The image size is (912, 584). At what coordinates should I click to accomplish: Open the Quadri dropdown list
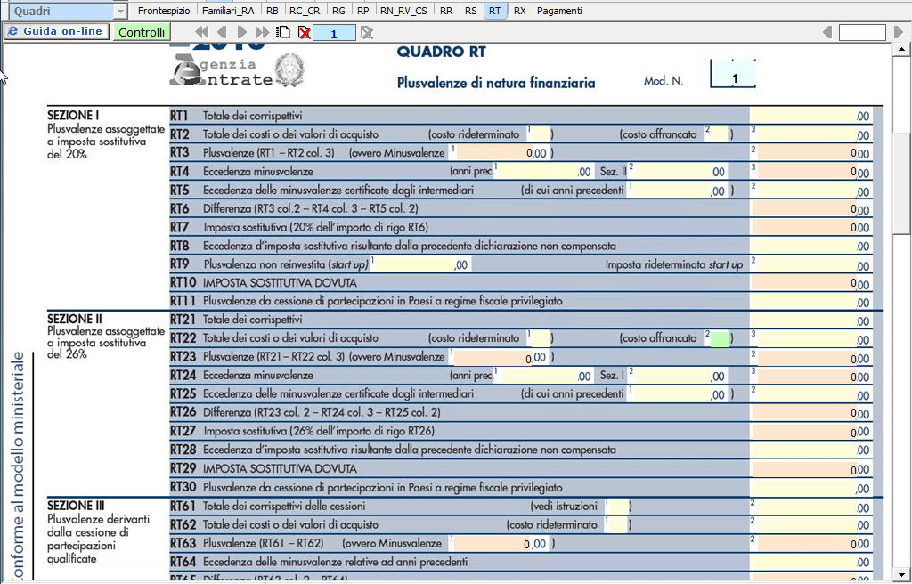120,11
